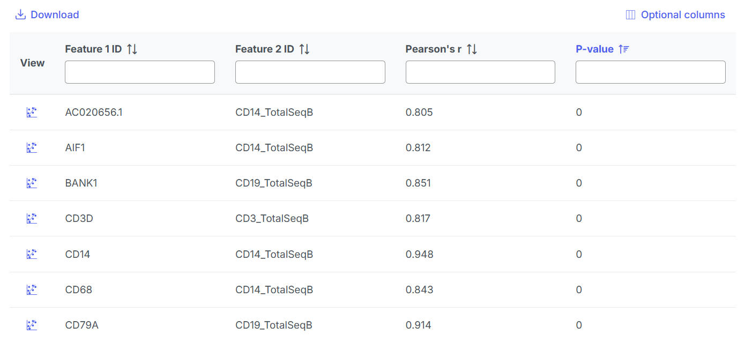Click the P-value filter box
This screenshot has width=745, height=342.
coord(650,72)
